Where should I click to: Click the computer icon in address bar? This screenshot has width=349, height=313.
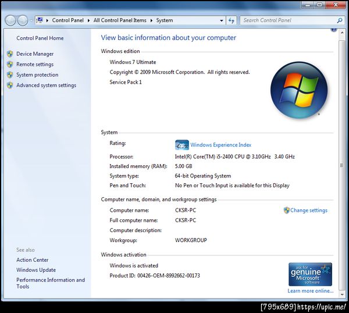pyautogui.click(x=40, y=20)
